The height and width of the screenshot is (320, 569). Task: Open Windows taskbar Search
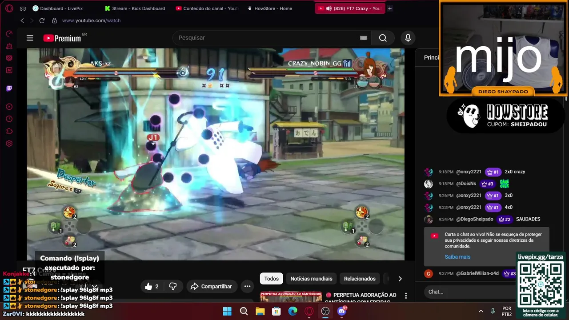coord(244,311)
